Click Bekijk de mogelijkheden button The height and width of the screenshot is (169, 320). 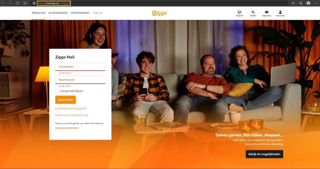(264, 154)
